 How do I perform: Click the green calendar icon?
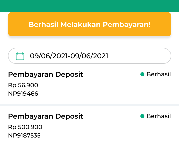tap(20, 56)
